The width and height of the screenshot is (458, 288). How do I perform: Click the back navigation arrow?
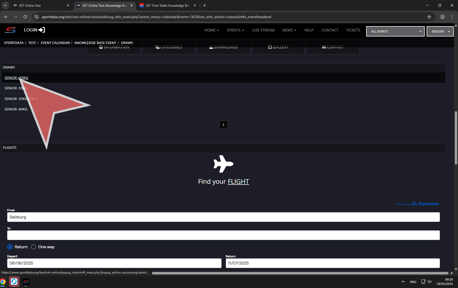click(6, 17)
